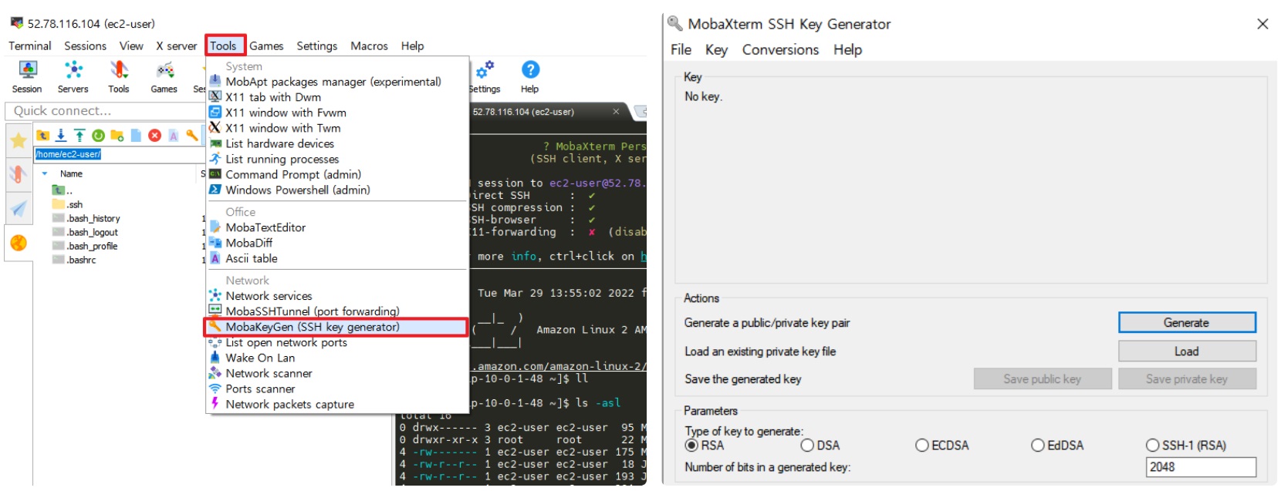
Task: Click the Load private key button
Action: click(1187, 351)
